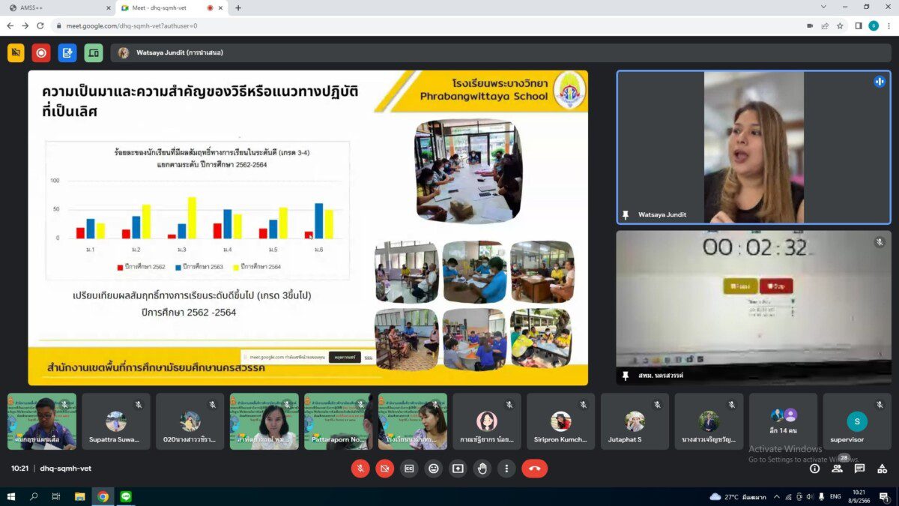Viewport: 899px width, 506px height.
Task: Raise hand in the meeting
Action: 482,469
